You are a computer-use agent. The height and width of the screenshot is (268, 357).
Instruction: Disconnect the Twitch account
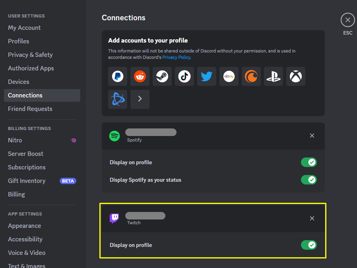tap(312, 218)
